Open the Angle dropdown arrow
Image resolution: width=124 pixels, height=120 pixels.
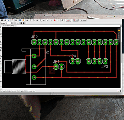[12, 23]
